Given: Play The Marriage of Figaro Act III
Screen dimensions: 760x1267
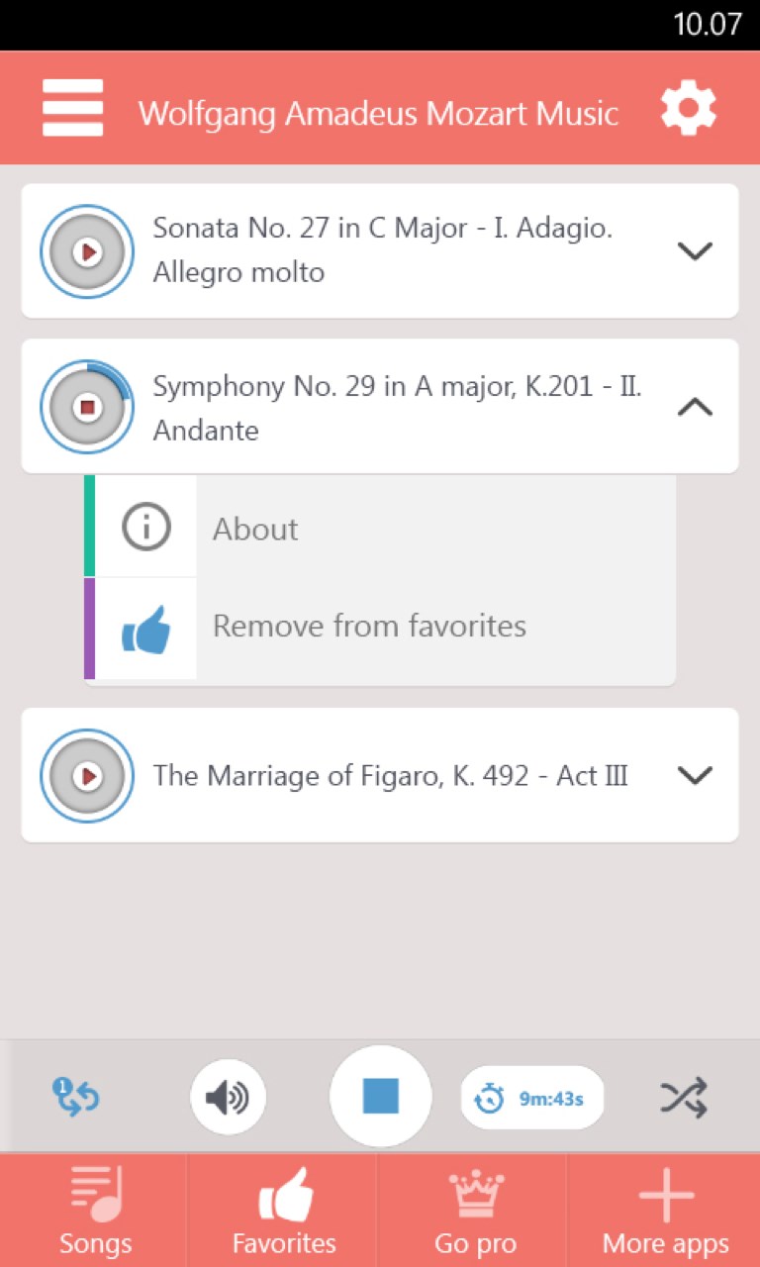Looking at the screenshot, I should coord(87,776).
